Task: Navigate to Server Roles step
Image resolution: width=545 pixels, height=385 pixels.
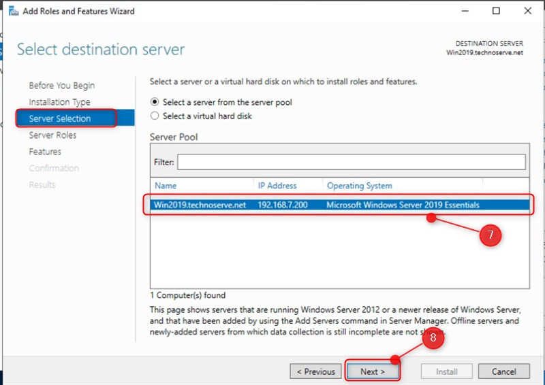Action: [52, 135]
